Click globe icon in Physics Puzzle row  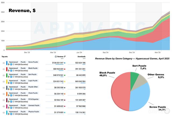14,114
